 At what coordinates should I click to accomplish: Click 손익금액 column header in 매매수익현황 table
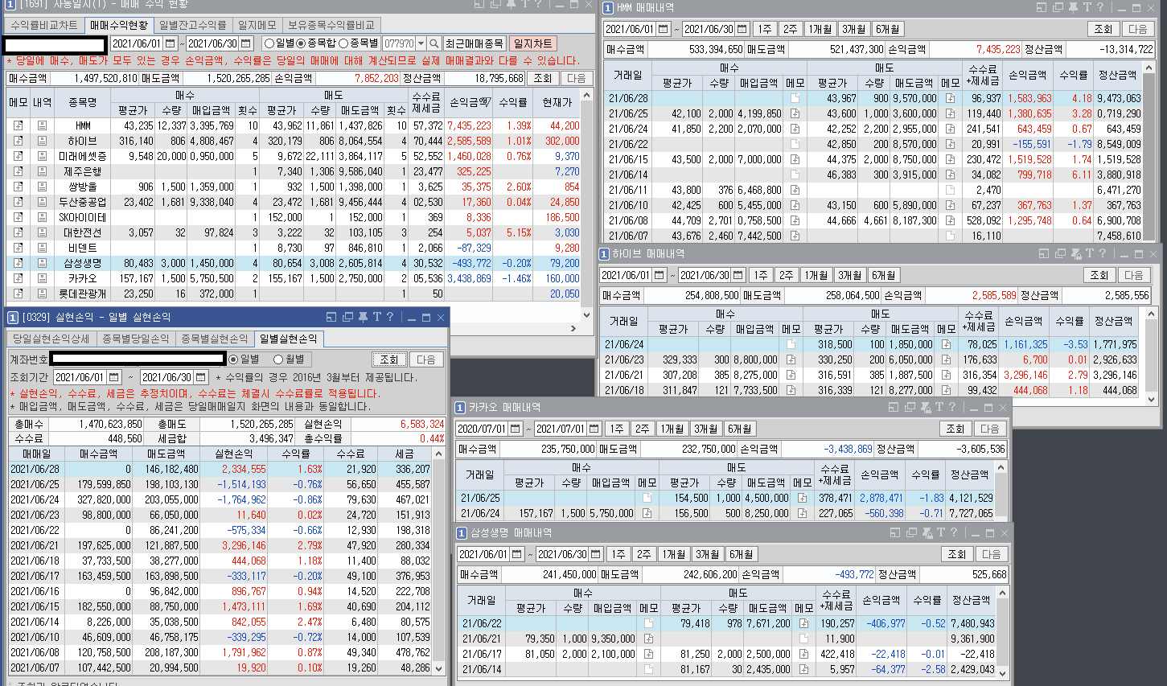(x=470, y=102)
